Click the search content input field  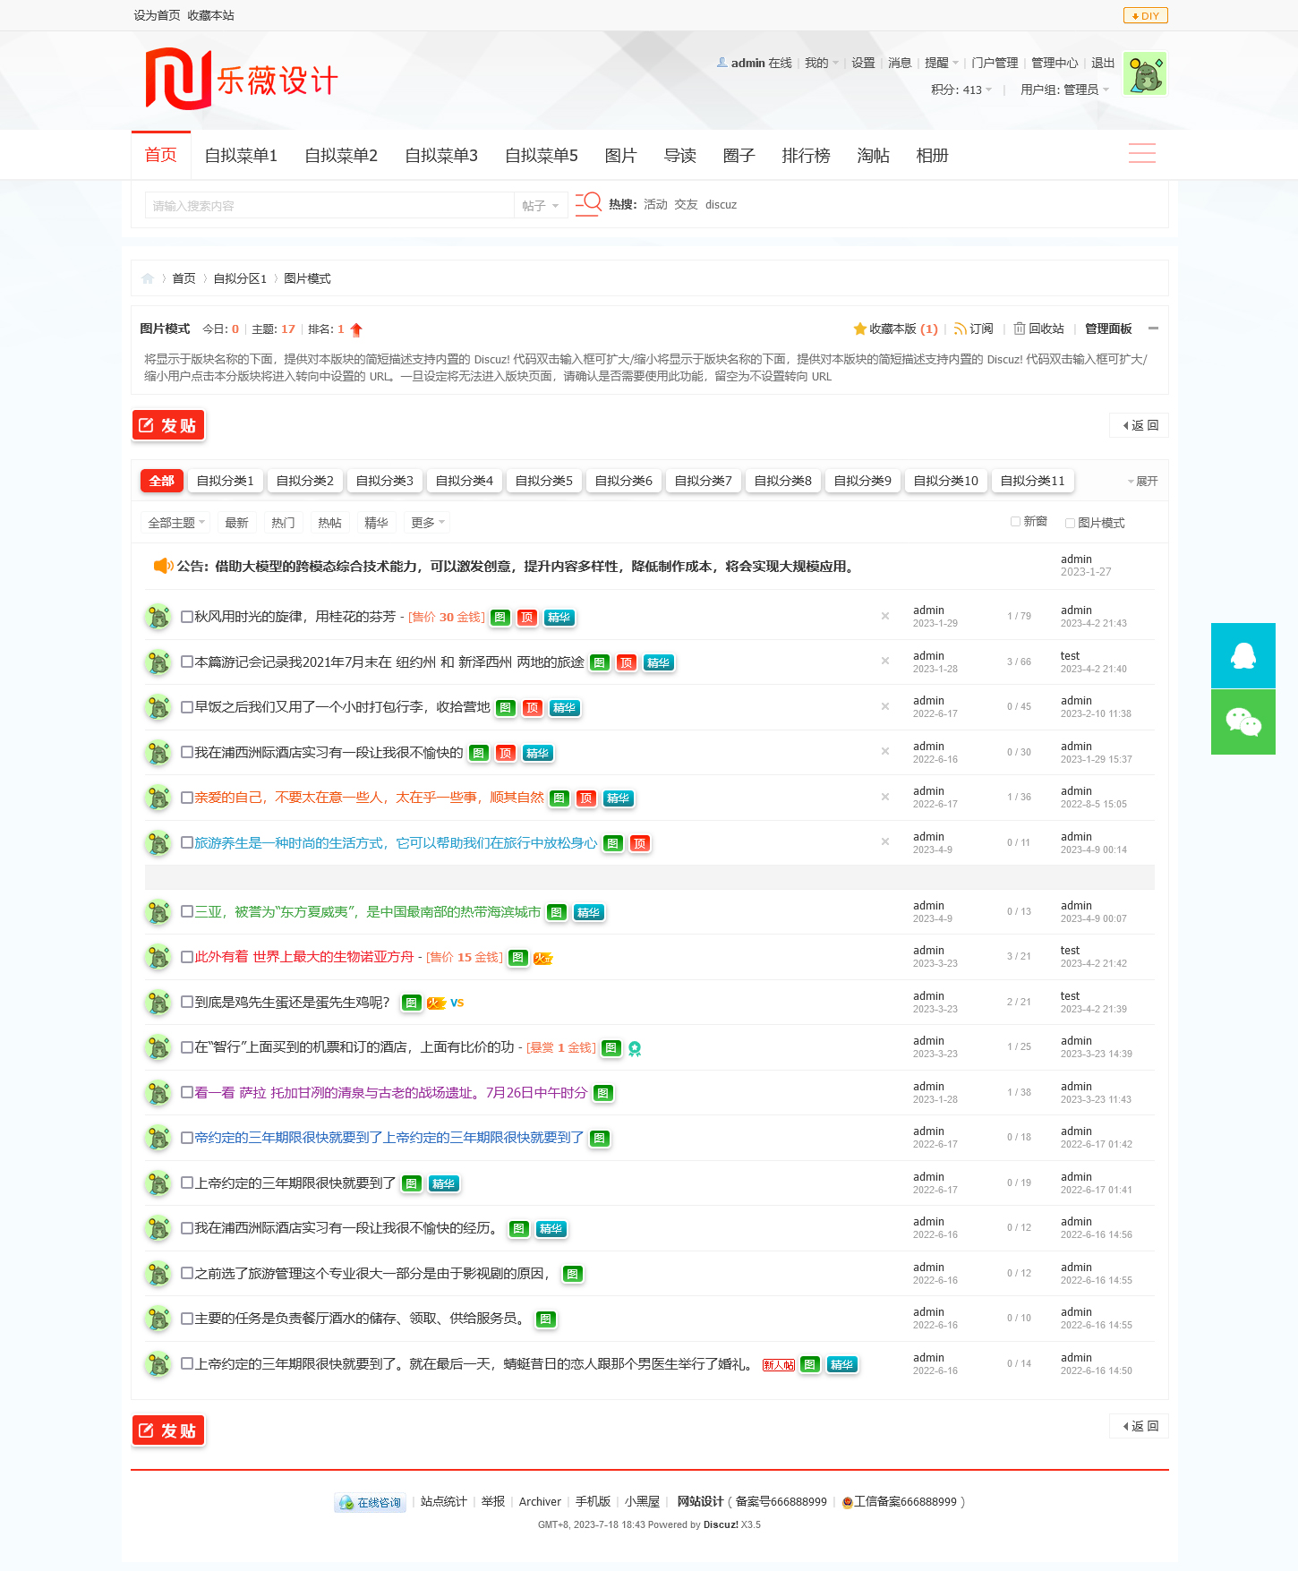pos(329,206)
